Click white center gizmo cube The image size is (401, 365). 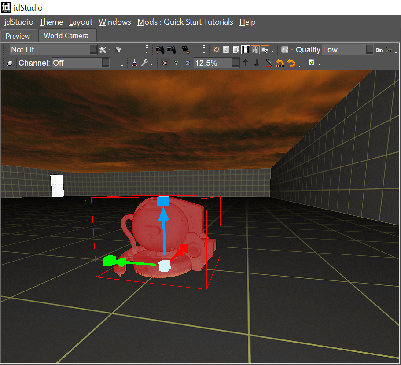click(165, 266)
